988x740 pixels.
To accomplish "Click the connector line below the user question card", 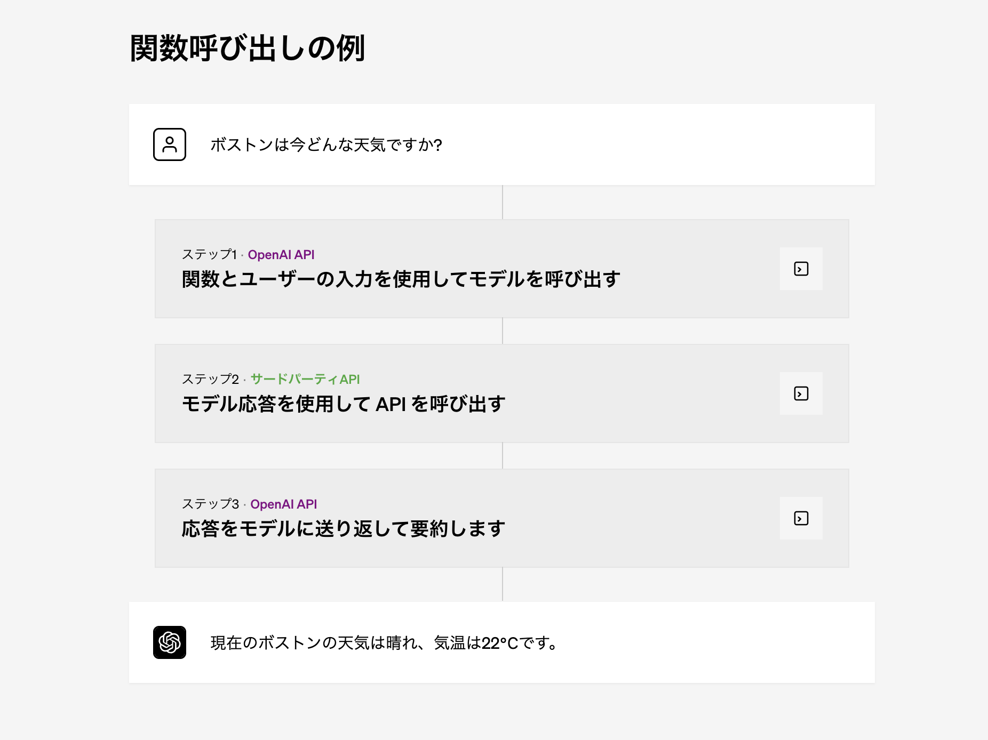I will (x=503, y=202).
